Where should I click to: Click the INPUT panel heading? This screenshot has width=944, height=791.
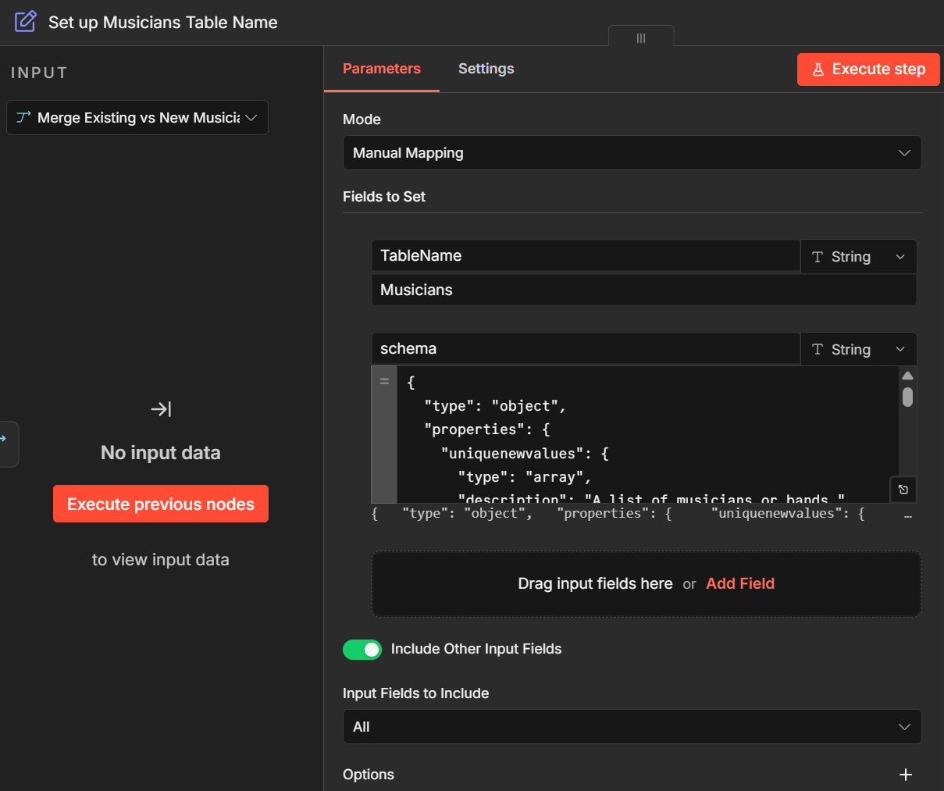pyautogui.click(x=39, y=73)
